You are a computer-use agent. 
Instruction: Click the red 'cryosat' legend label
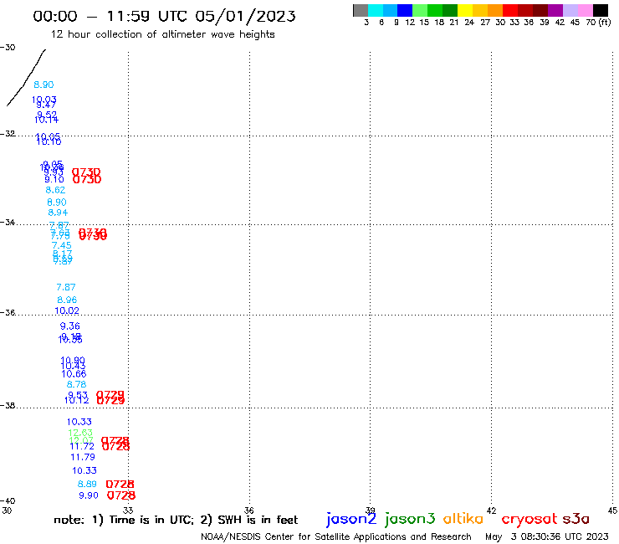click(529, 519)
